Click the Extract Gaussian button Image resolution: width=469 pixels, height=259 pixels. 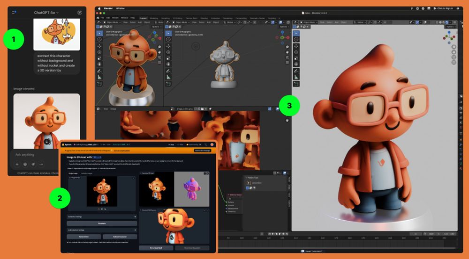coord(120,237)
